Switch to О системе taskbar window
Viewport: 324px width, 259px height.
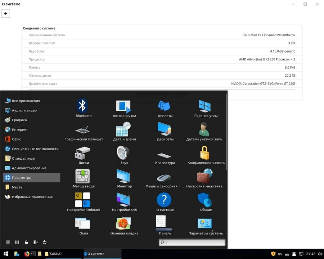pyautogui.click(x=103, y=254)
